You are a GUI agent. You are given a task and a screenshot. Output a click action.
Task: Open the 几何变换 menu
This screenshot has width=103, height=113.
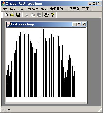click(72, 9)
